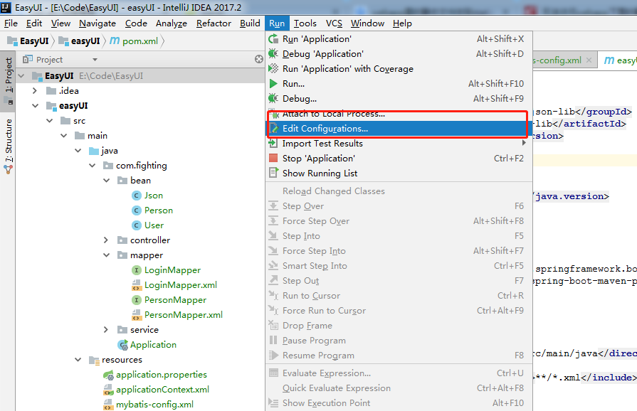Open the Import Test Results submenu
Viewport: 637px width, 411px height.
[399, 144]
